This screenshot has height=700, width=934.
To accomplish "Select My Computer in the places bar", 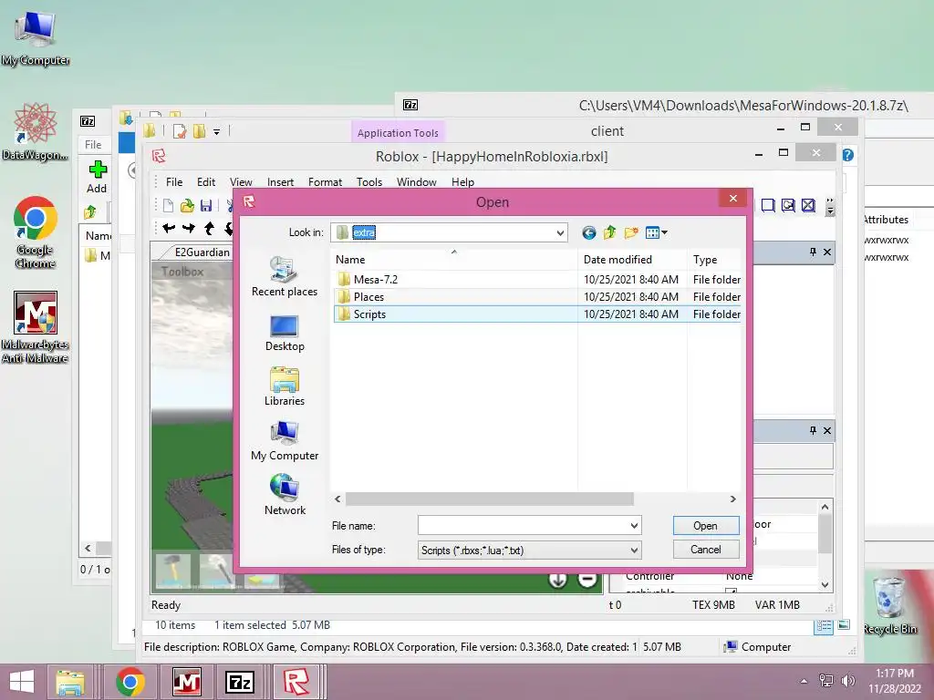I will coord(285,442).
